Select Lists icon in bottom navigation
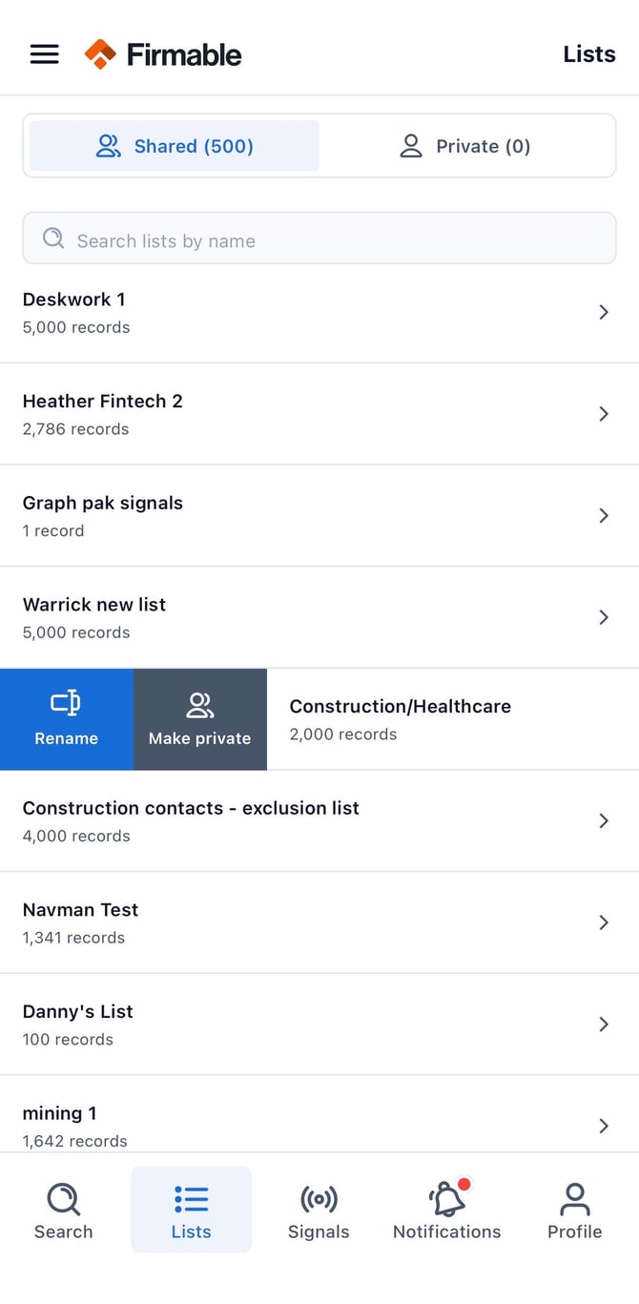This screenshot has width=639, height=1304. click(192, 1199)
